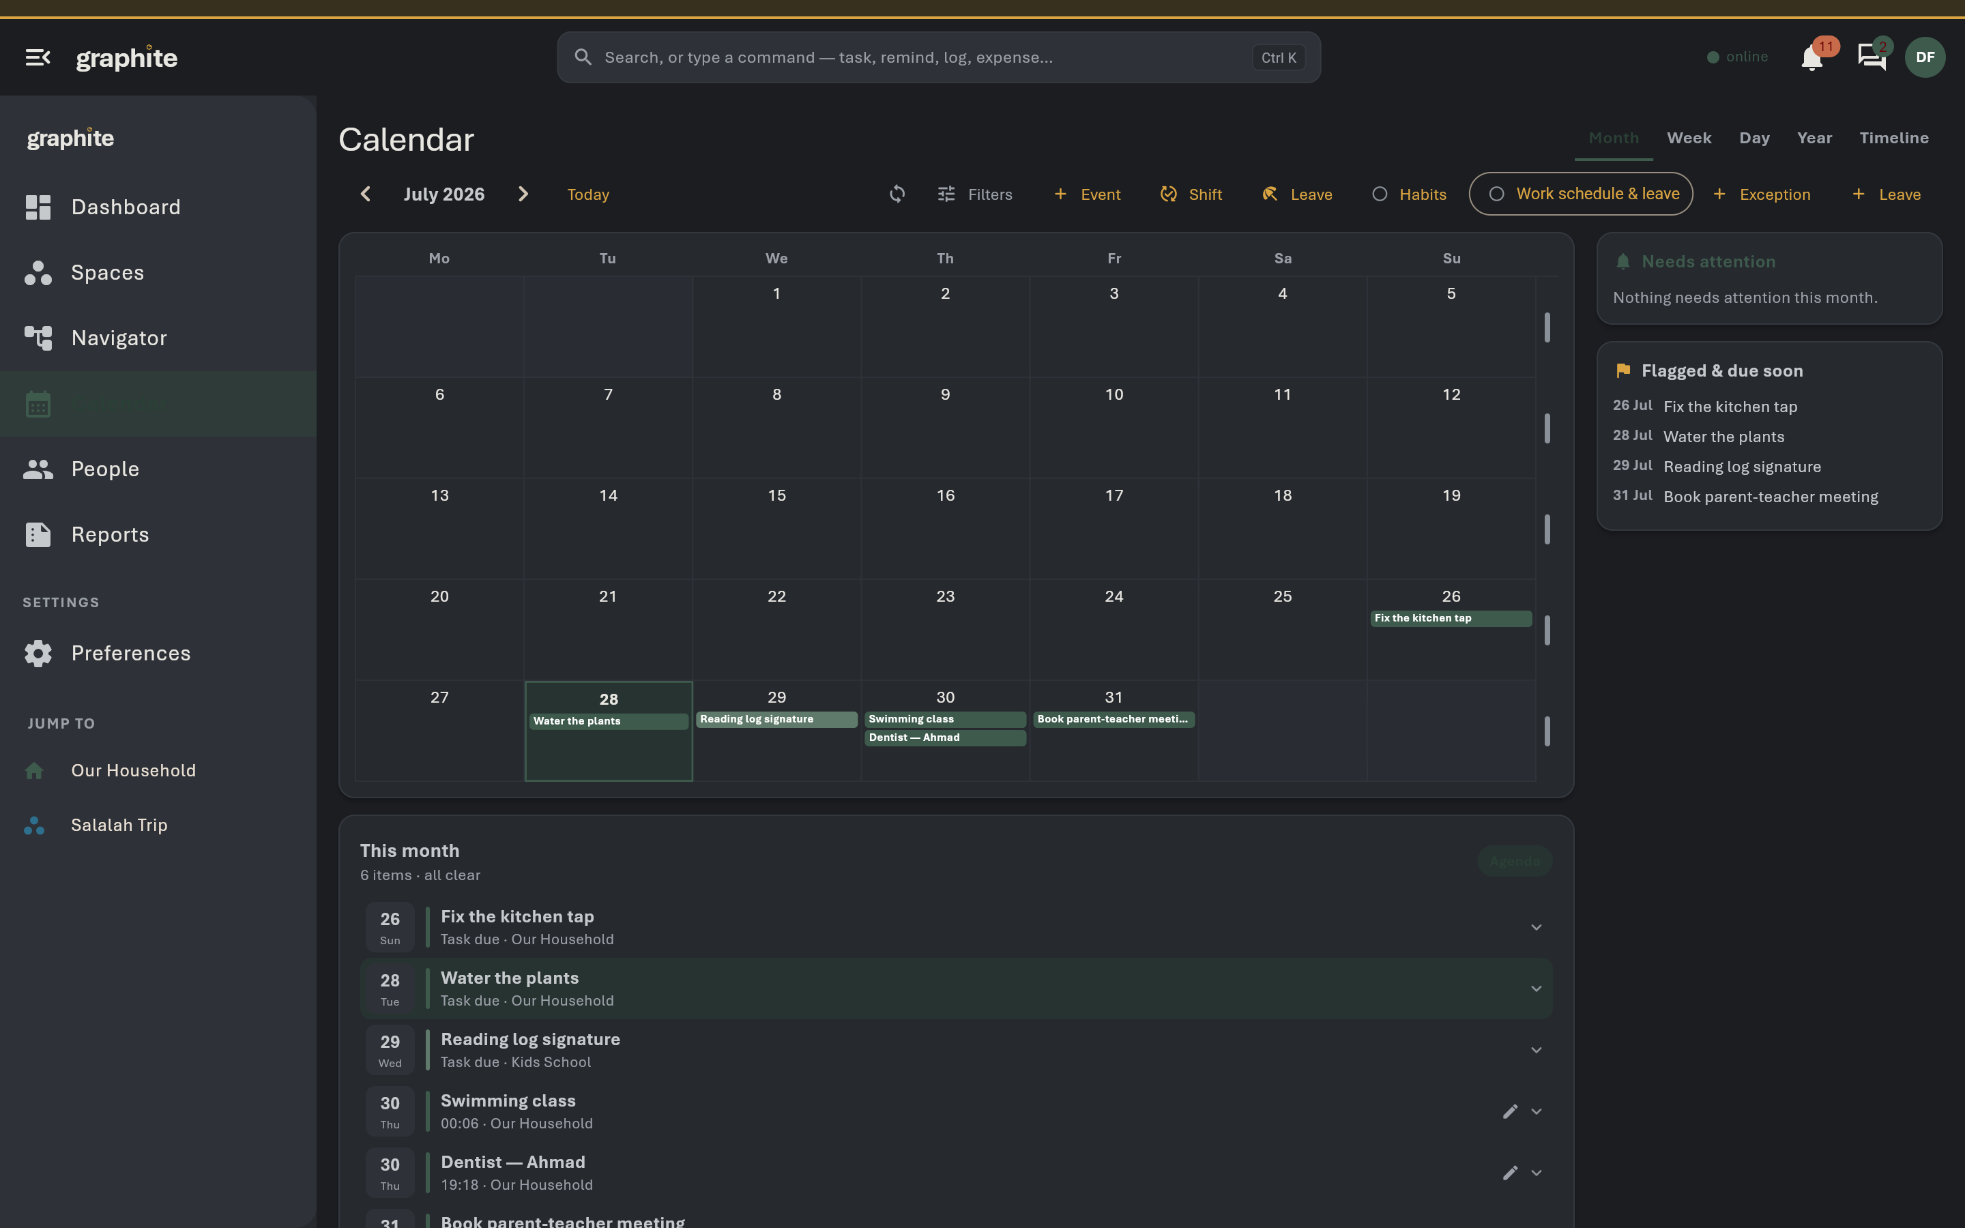The height and width of the screenshot is (1228, 1965).
Task: Jump to Our Household space
Action: pyautogui.click(x=158, y=771)
